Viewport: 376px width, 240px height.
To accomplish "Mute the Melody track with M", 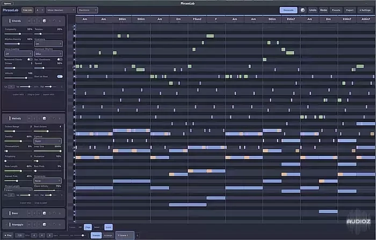I will (29, 118).
